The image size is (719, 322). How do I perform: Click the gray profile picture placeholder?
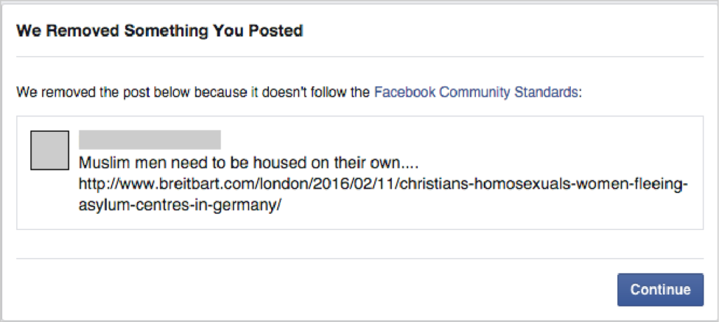pyautogui.click(x=49, y=150)
